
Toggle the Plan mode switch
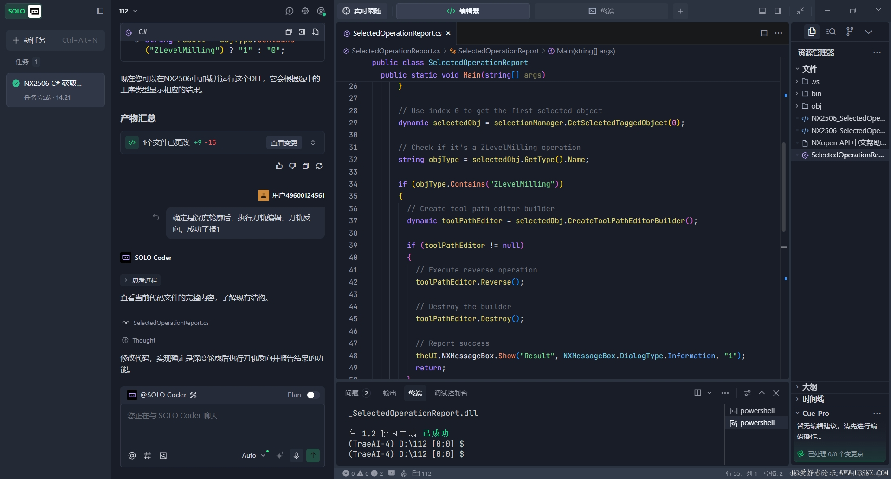pos(313,395)
